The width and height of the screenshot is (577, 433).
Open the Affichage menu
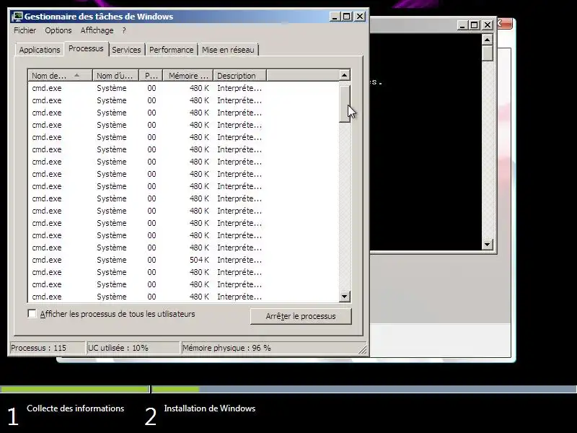[x=97, y=30]
